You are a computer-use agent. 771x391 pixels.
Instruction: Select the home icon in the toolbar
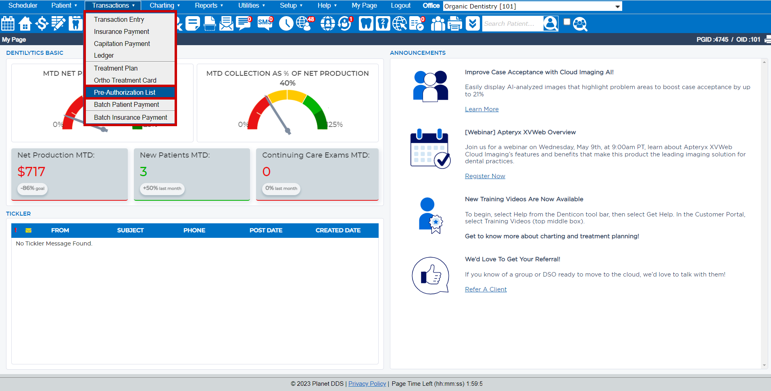click(x=25, y=23)
